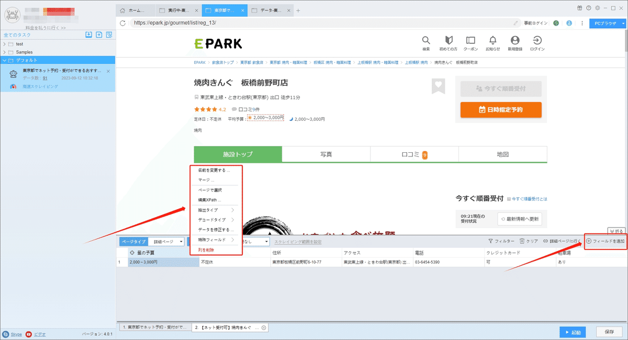Expand 抽出タイプ submenu
628x340 pixels.
(x=215, y=210)
